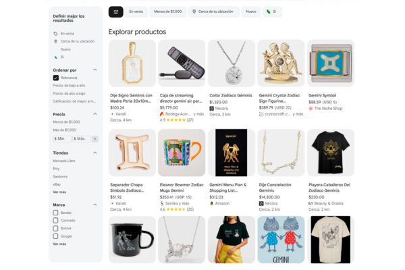Screen dimensions: 405x270
Task: Collapse the Tiendas section chevron
Action: click(x=95, y=152)
